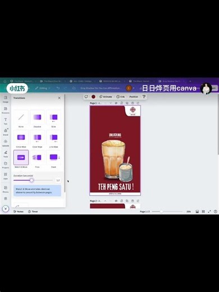Click the Page 1 / 2 indicator

pyautogui.click(x=145, y=212)
